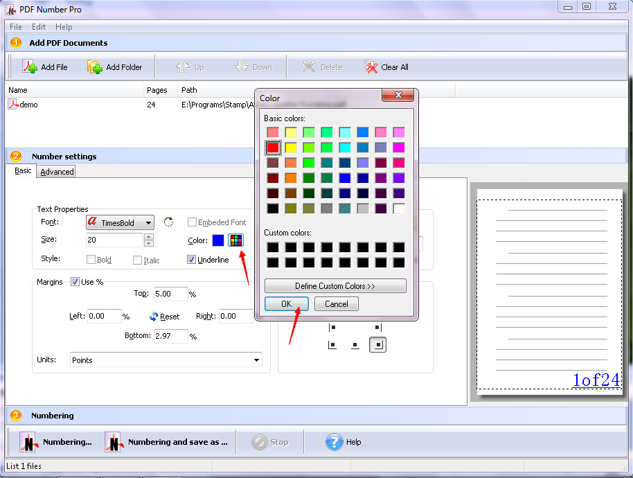Viewport: 633px width, 478px height.
Task: Open the Help menu
Action: coord(64,26)
